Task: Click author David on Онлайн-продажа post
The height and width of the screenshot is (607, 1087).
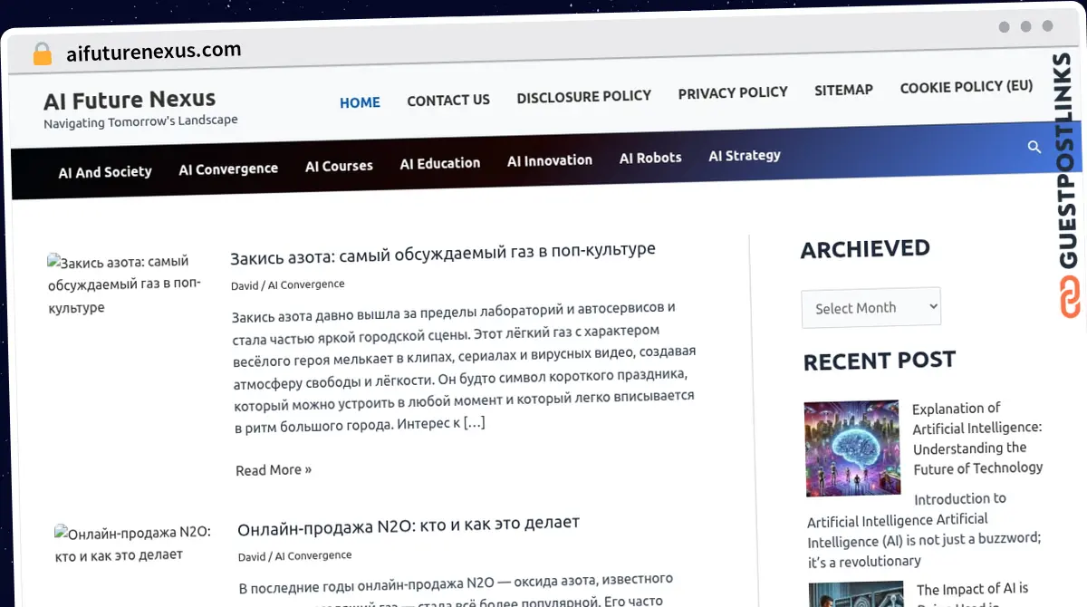Action: point(252,556)
